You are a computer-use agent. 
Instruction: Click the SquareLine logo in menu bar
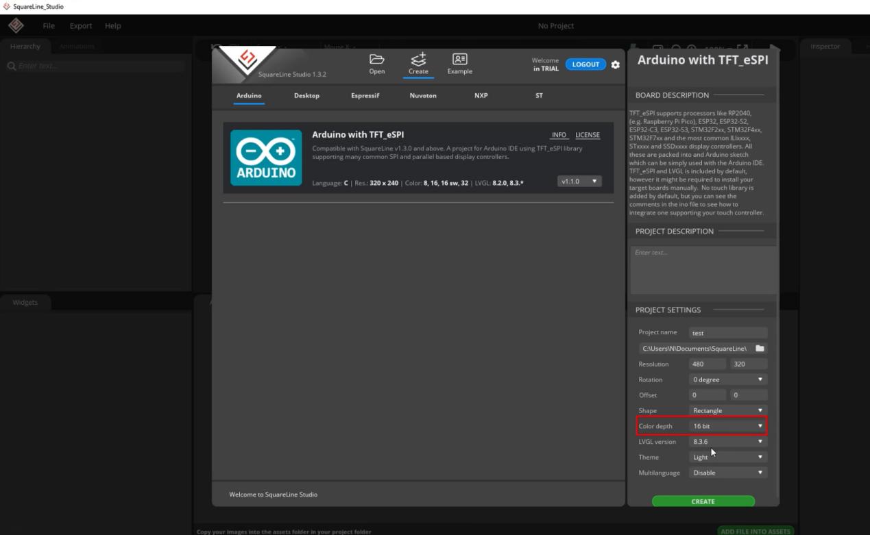tap(16, 25)
